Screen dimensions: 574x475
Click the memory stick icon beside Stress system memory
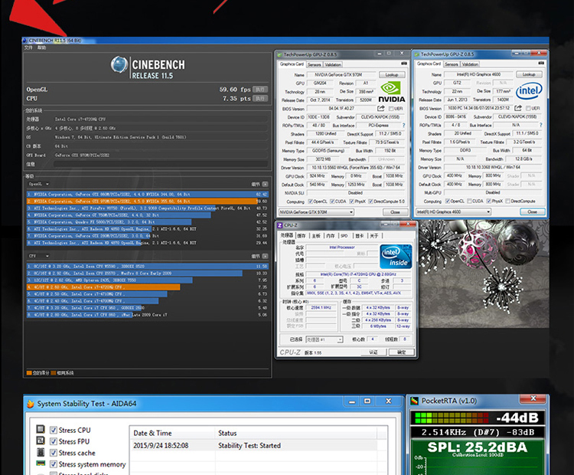click(x=41, y=464)
